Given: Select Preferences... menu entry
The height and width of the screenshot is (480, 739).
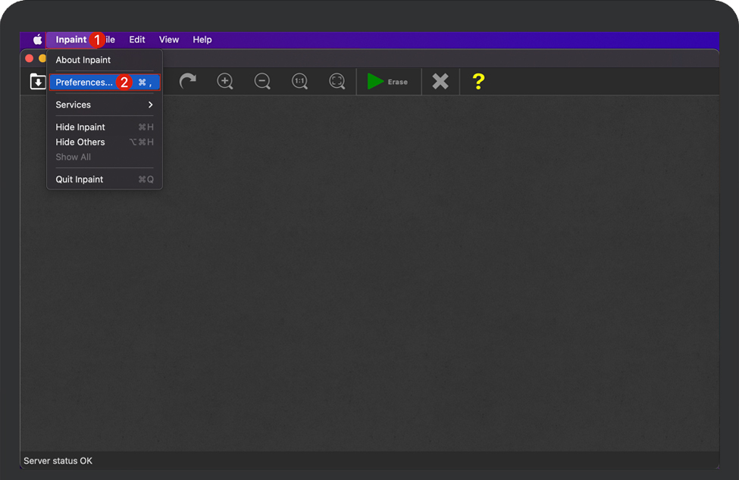Looking at the screenshot, I should [105, 83].
